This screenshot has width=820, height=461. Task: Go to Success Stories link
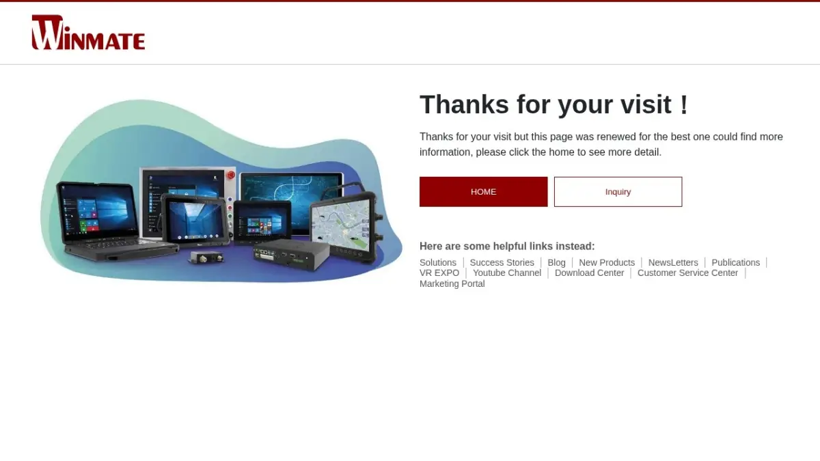tap(502, 262)
